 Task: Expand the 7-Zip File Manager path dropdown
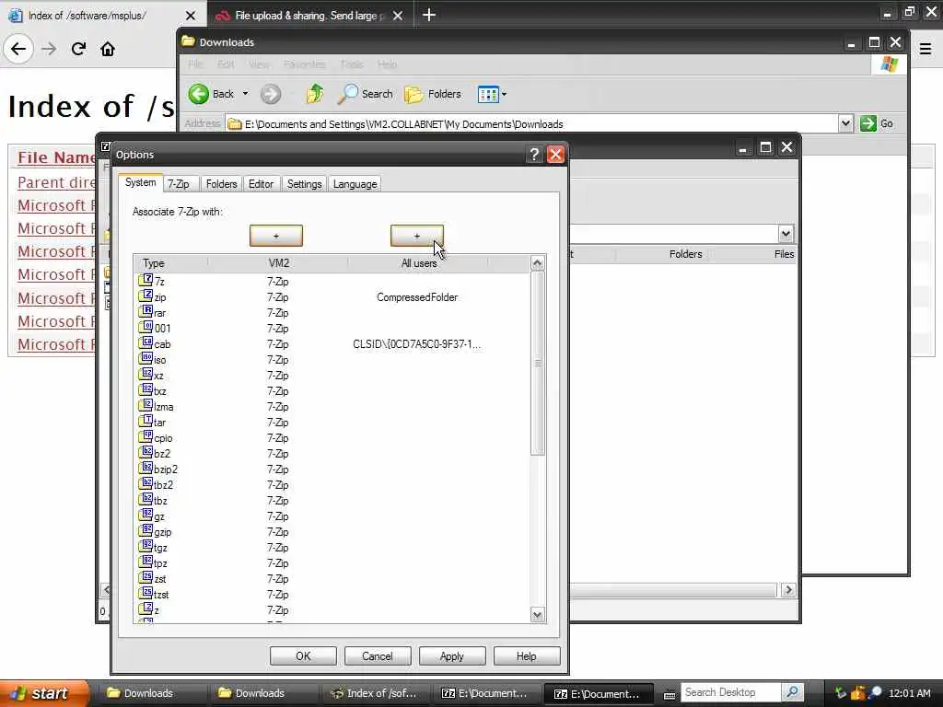coord(786,233)
